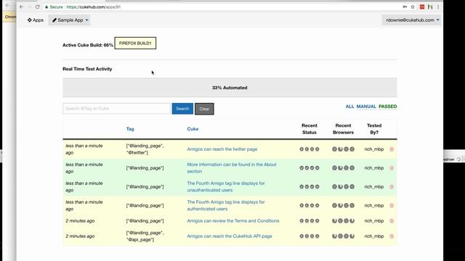This screenshot has width=465, height=261.
Task: Click Firefox icon in unauthenticated users row
Action: [341, 187]
